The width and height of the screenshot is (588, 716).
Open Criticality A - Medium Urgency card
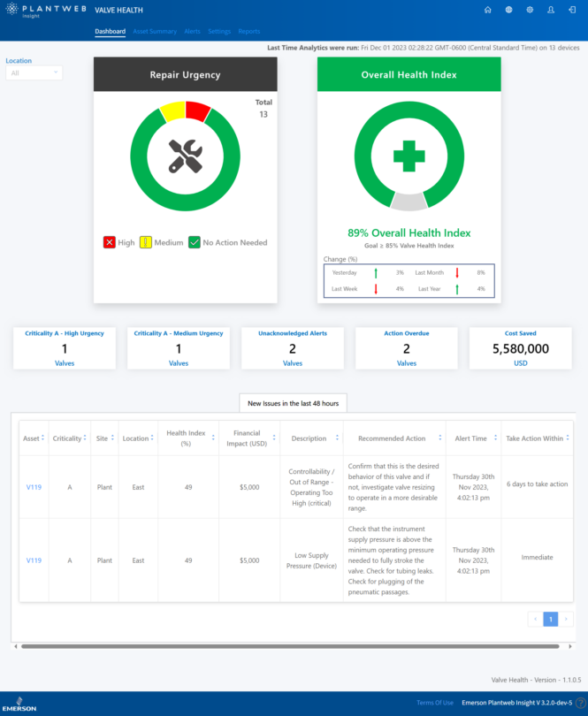point(179,348)
